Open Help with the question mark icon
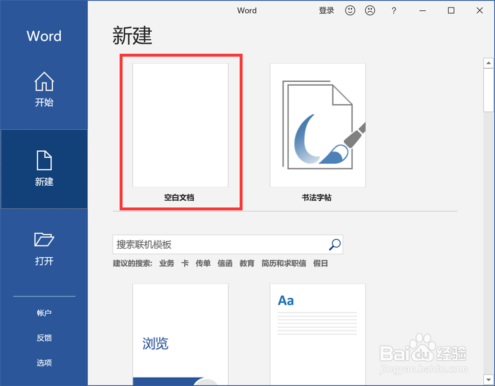Image resolution: width=495 pixels, height=386 pixels. pyautogui.click(x=394, y=11)
